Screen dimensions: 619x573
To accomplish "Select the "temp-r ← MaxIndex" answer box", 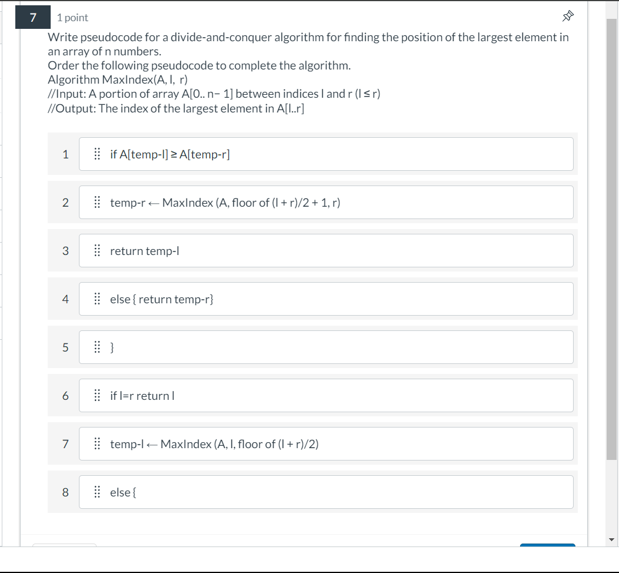I will [x=327, y=202].
